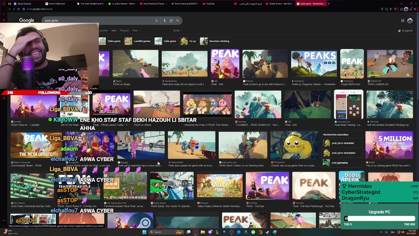Open the Valley Peaks Nintendo image
Screen dimensions: 419x236
(x=220, y=186)
